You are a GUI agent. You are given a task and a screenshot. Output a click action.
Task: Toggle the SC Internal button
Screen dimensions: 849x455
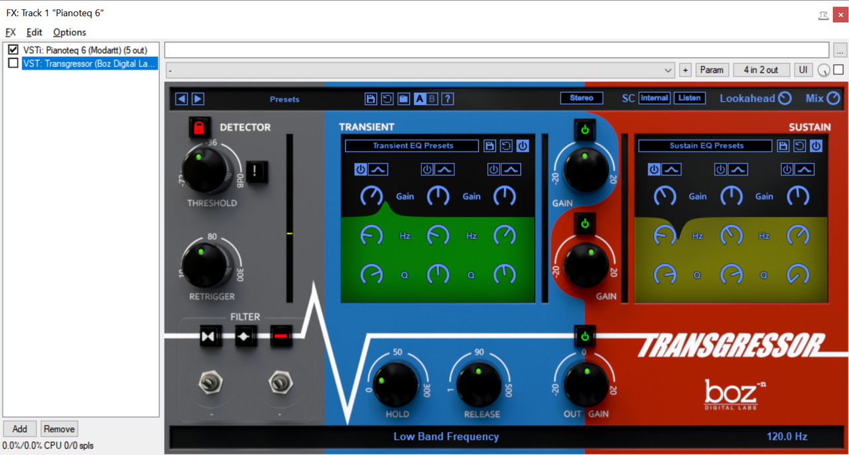coord(654,98)
